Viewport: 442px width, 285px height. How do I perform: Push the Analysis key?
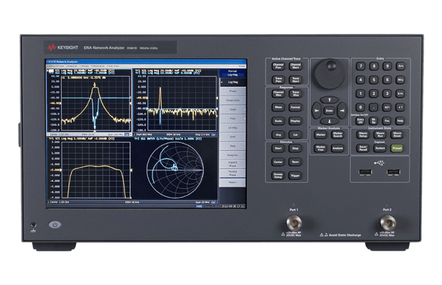[x=338, y=149]
